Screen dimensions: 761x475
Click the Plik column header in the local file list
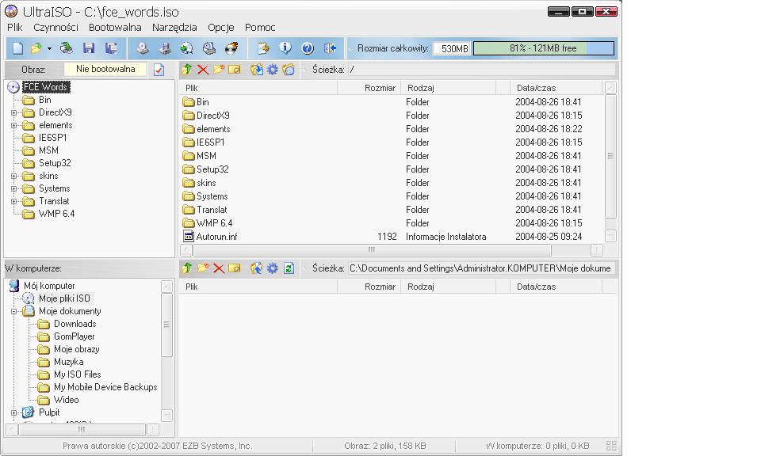pos(259,287)
